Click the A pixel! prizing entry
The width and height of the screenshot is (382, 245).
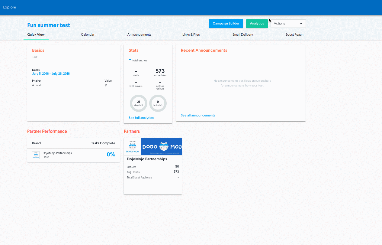pos(37,85)
